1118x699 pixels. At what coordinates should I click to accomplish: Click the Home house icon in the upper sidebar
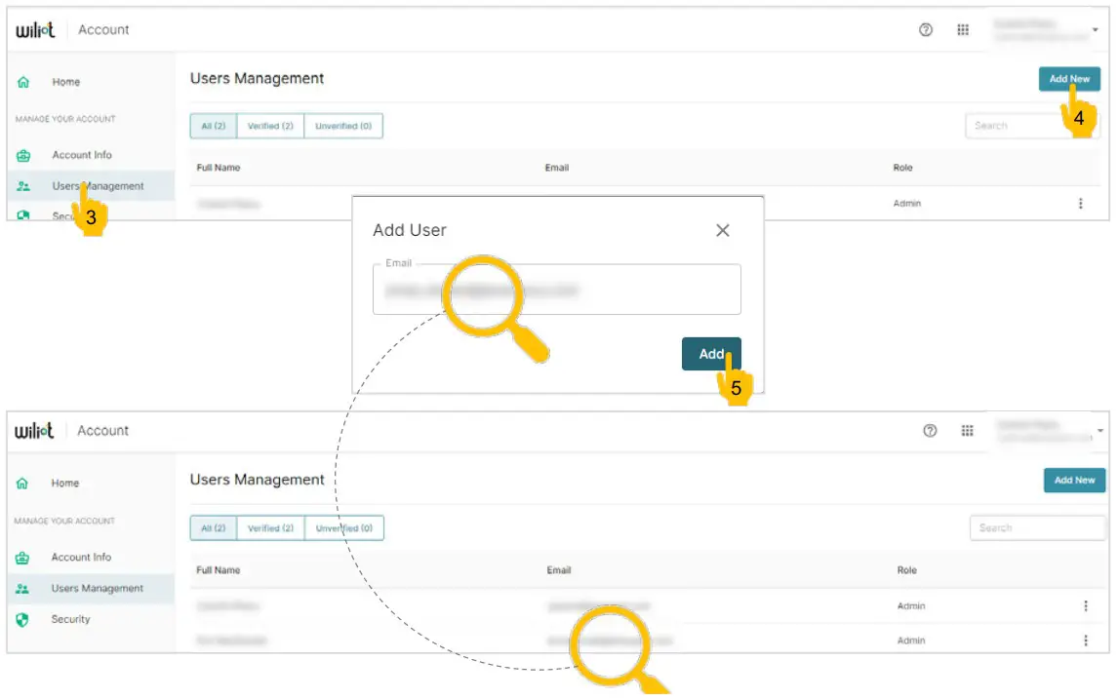click(23, 83)
